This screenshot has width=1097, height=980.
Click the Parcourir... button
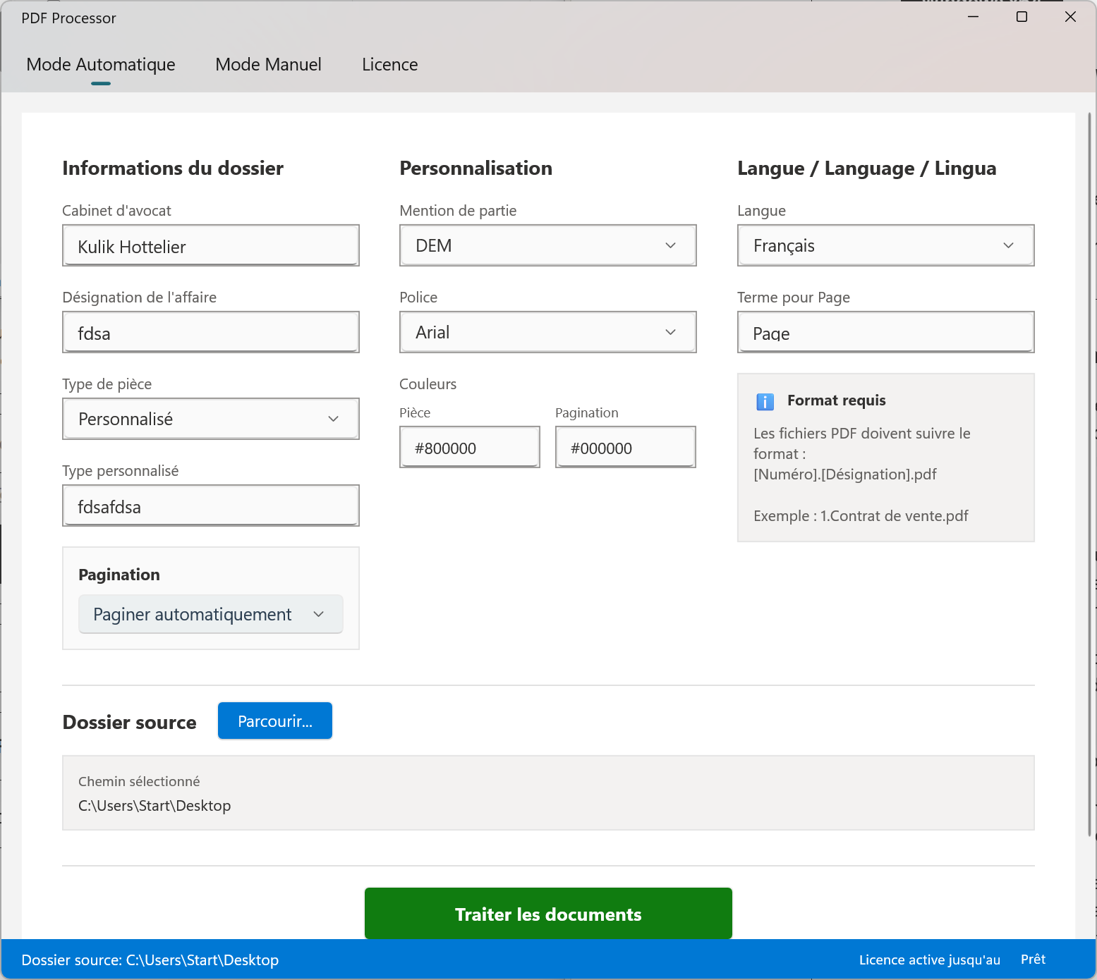coord(274,721)
